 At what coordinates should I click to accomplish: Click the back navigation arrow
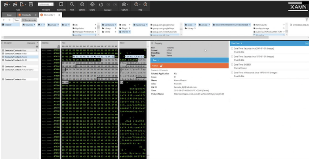4,20
